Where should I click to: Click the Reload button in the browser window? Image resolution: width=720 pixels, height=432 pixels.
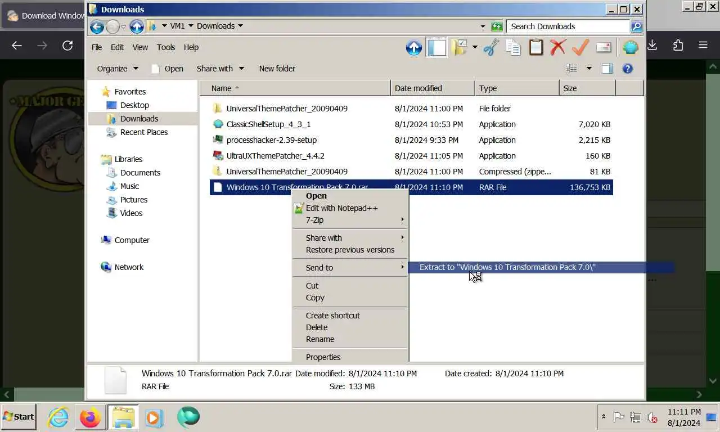(67, 46)
